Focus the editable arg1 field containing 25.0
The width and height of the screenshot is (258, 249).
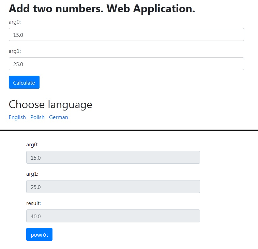(126, 64)
